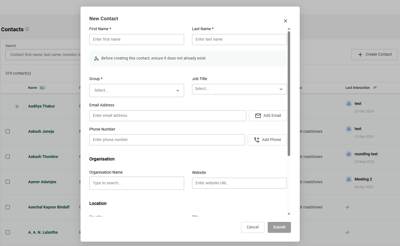Open the Aakash Thombre contact link
The height and width of the screenshot is (246, 400).
pyautogui.click(x=43, y=157)
